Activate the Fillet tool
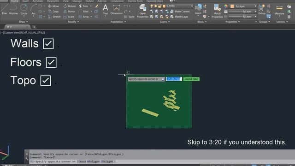 84,12
